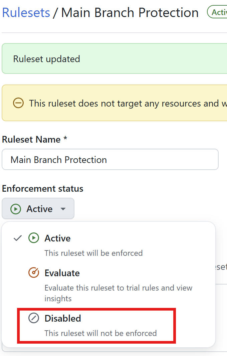The width and height of the screenshot is (227, 356).
Task: Click the checkmark next to the Active entry
Action: pos(17,238)
